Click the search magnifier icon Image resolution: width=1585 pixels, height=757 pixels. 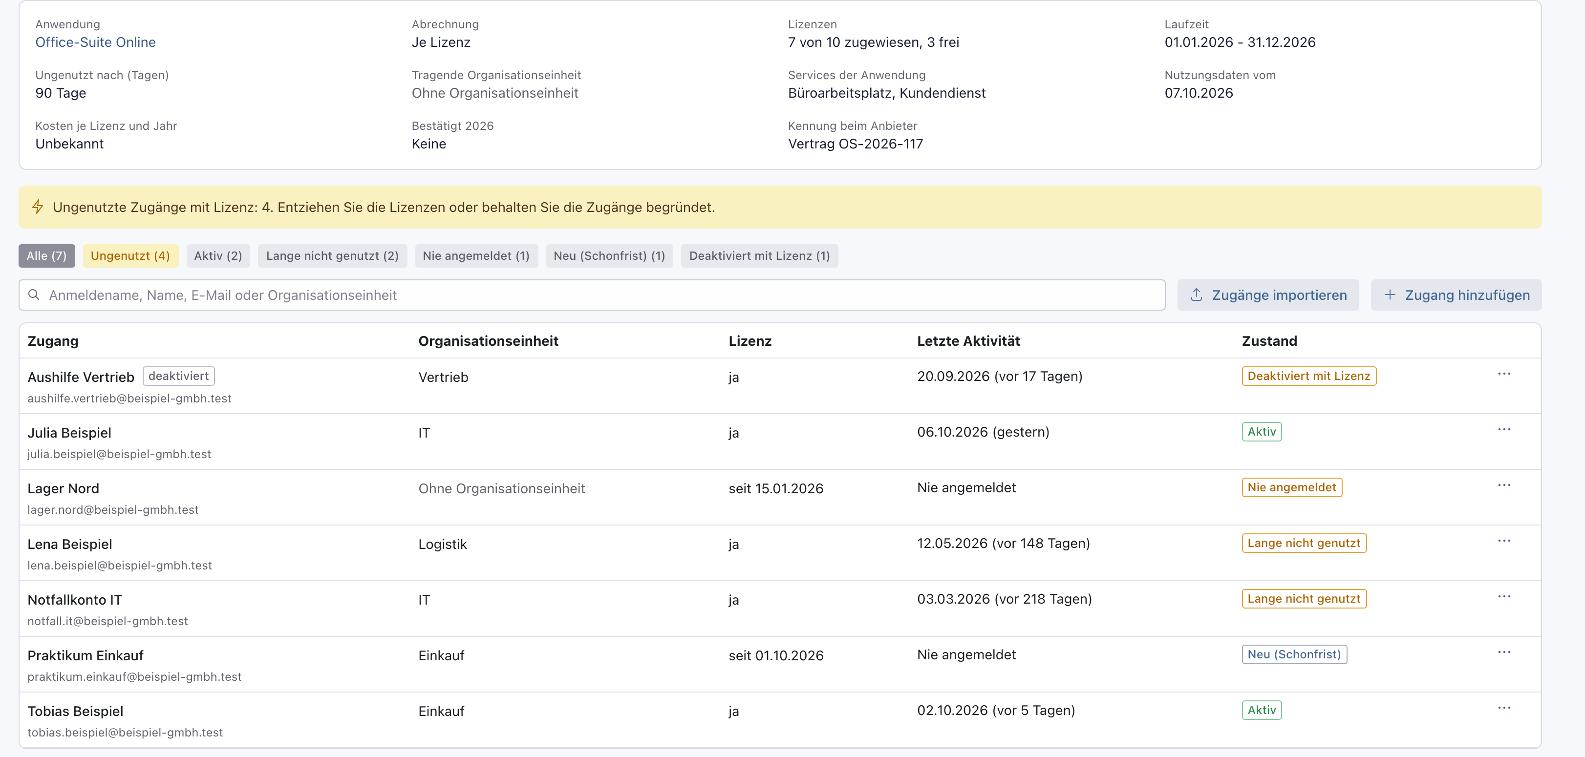[x=34, y=294]
